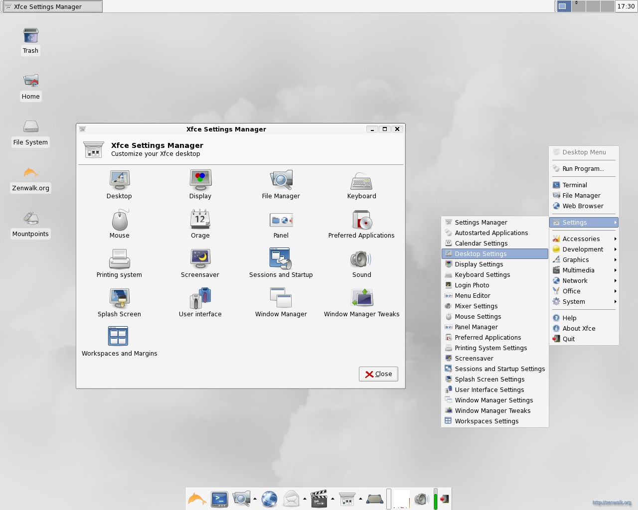Open the Printing system settings
Screen dimensions: 638x510
[x=119, y=263]
